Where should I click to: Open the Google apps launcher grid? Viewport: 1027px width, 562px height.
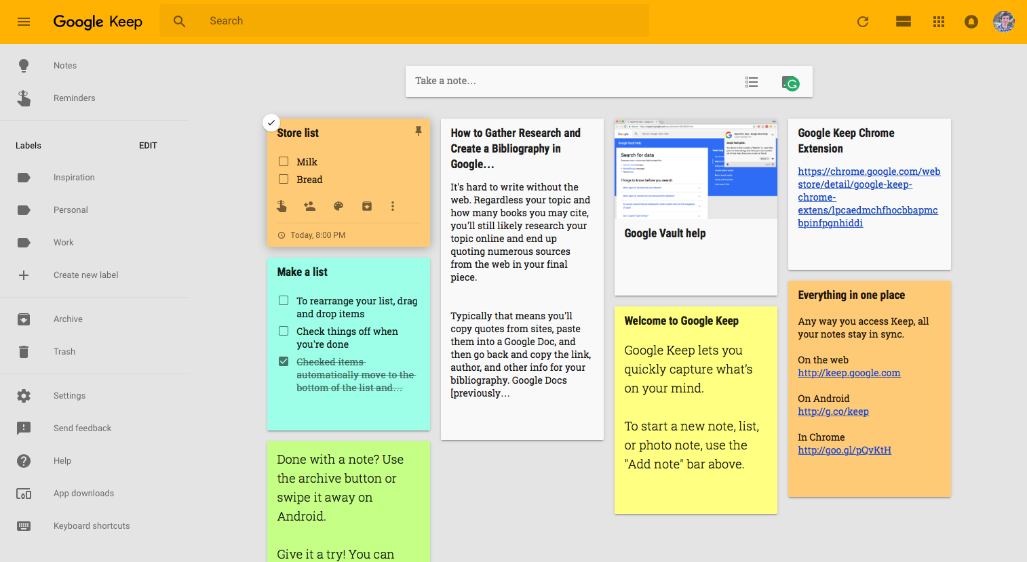coord(938,21)
